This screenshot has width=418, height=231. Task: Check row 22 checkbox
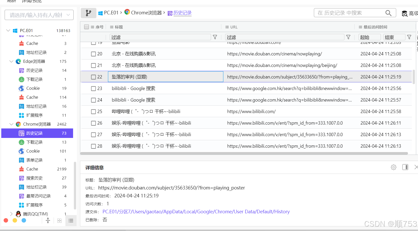[93, 77]
